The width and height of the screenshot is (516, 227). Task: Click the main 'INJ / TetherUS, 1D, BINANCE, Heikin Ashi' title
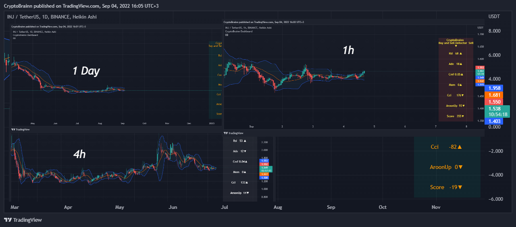[52, 17]
